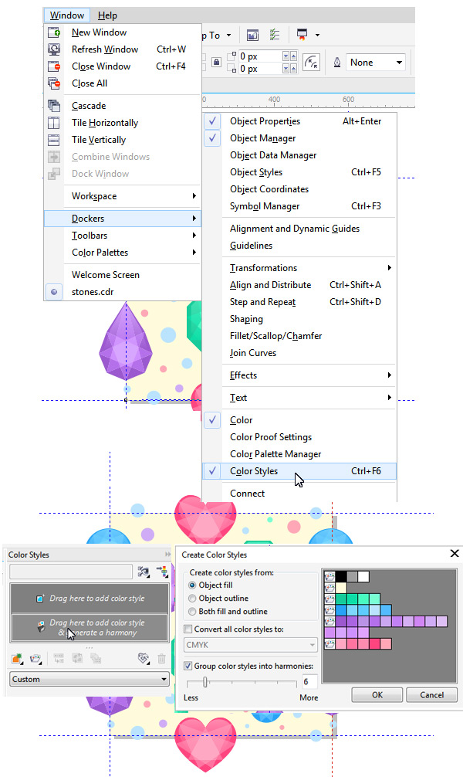Enable Convert all color styles to checkbox
463x777 pixels.
(x=188, y=629)
